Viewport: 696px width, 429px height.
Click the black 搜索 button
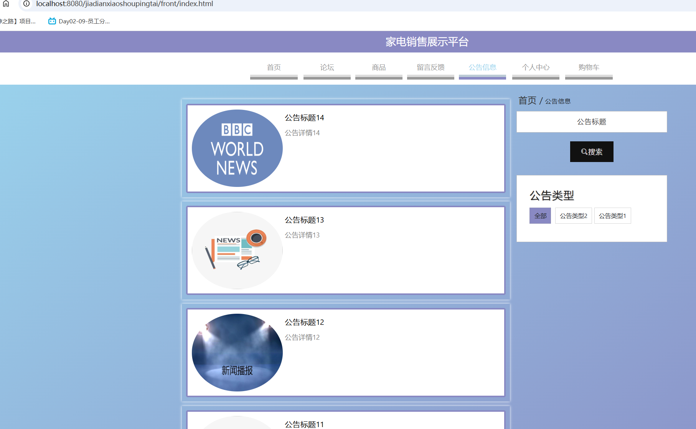tap(592, 152)
